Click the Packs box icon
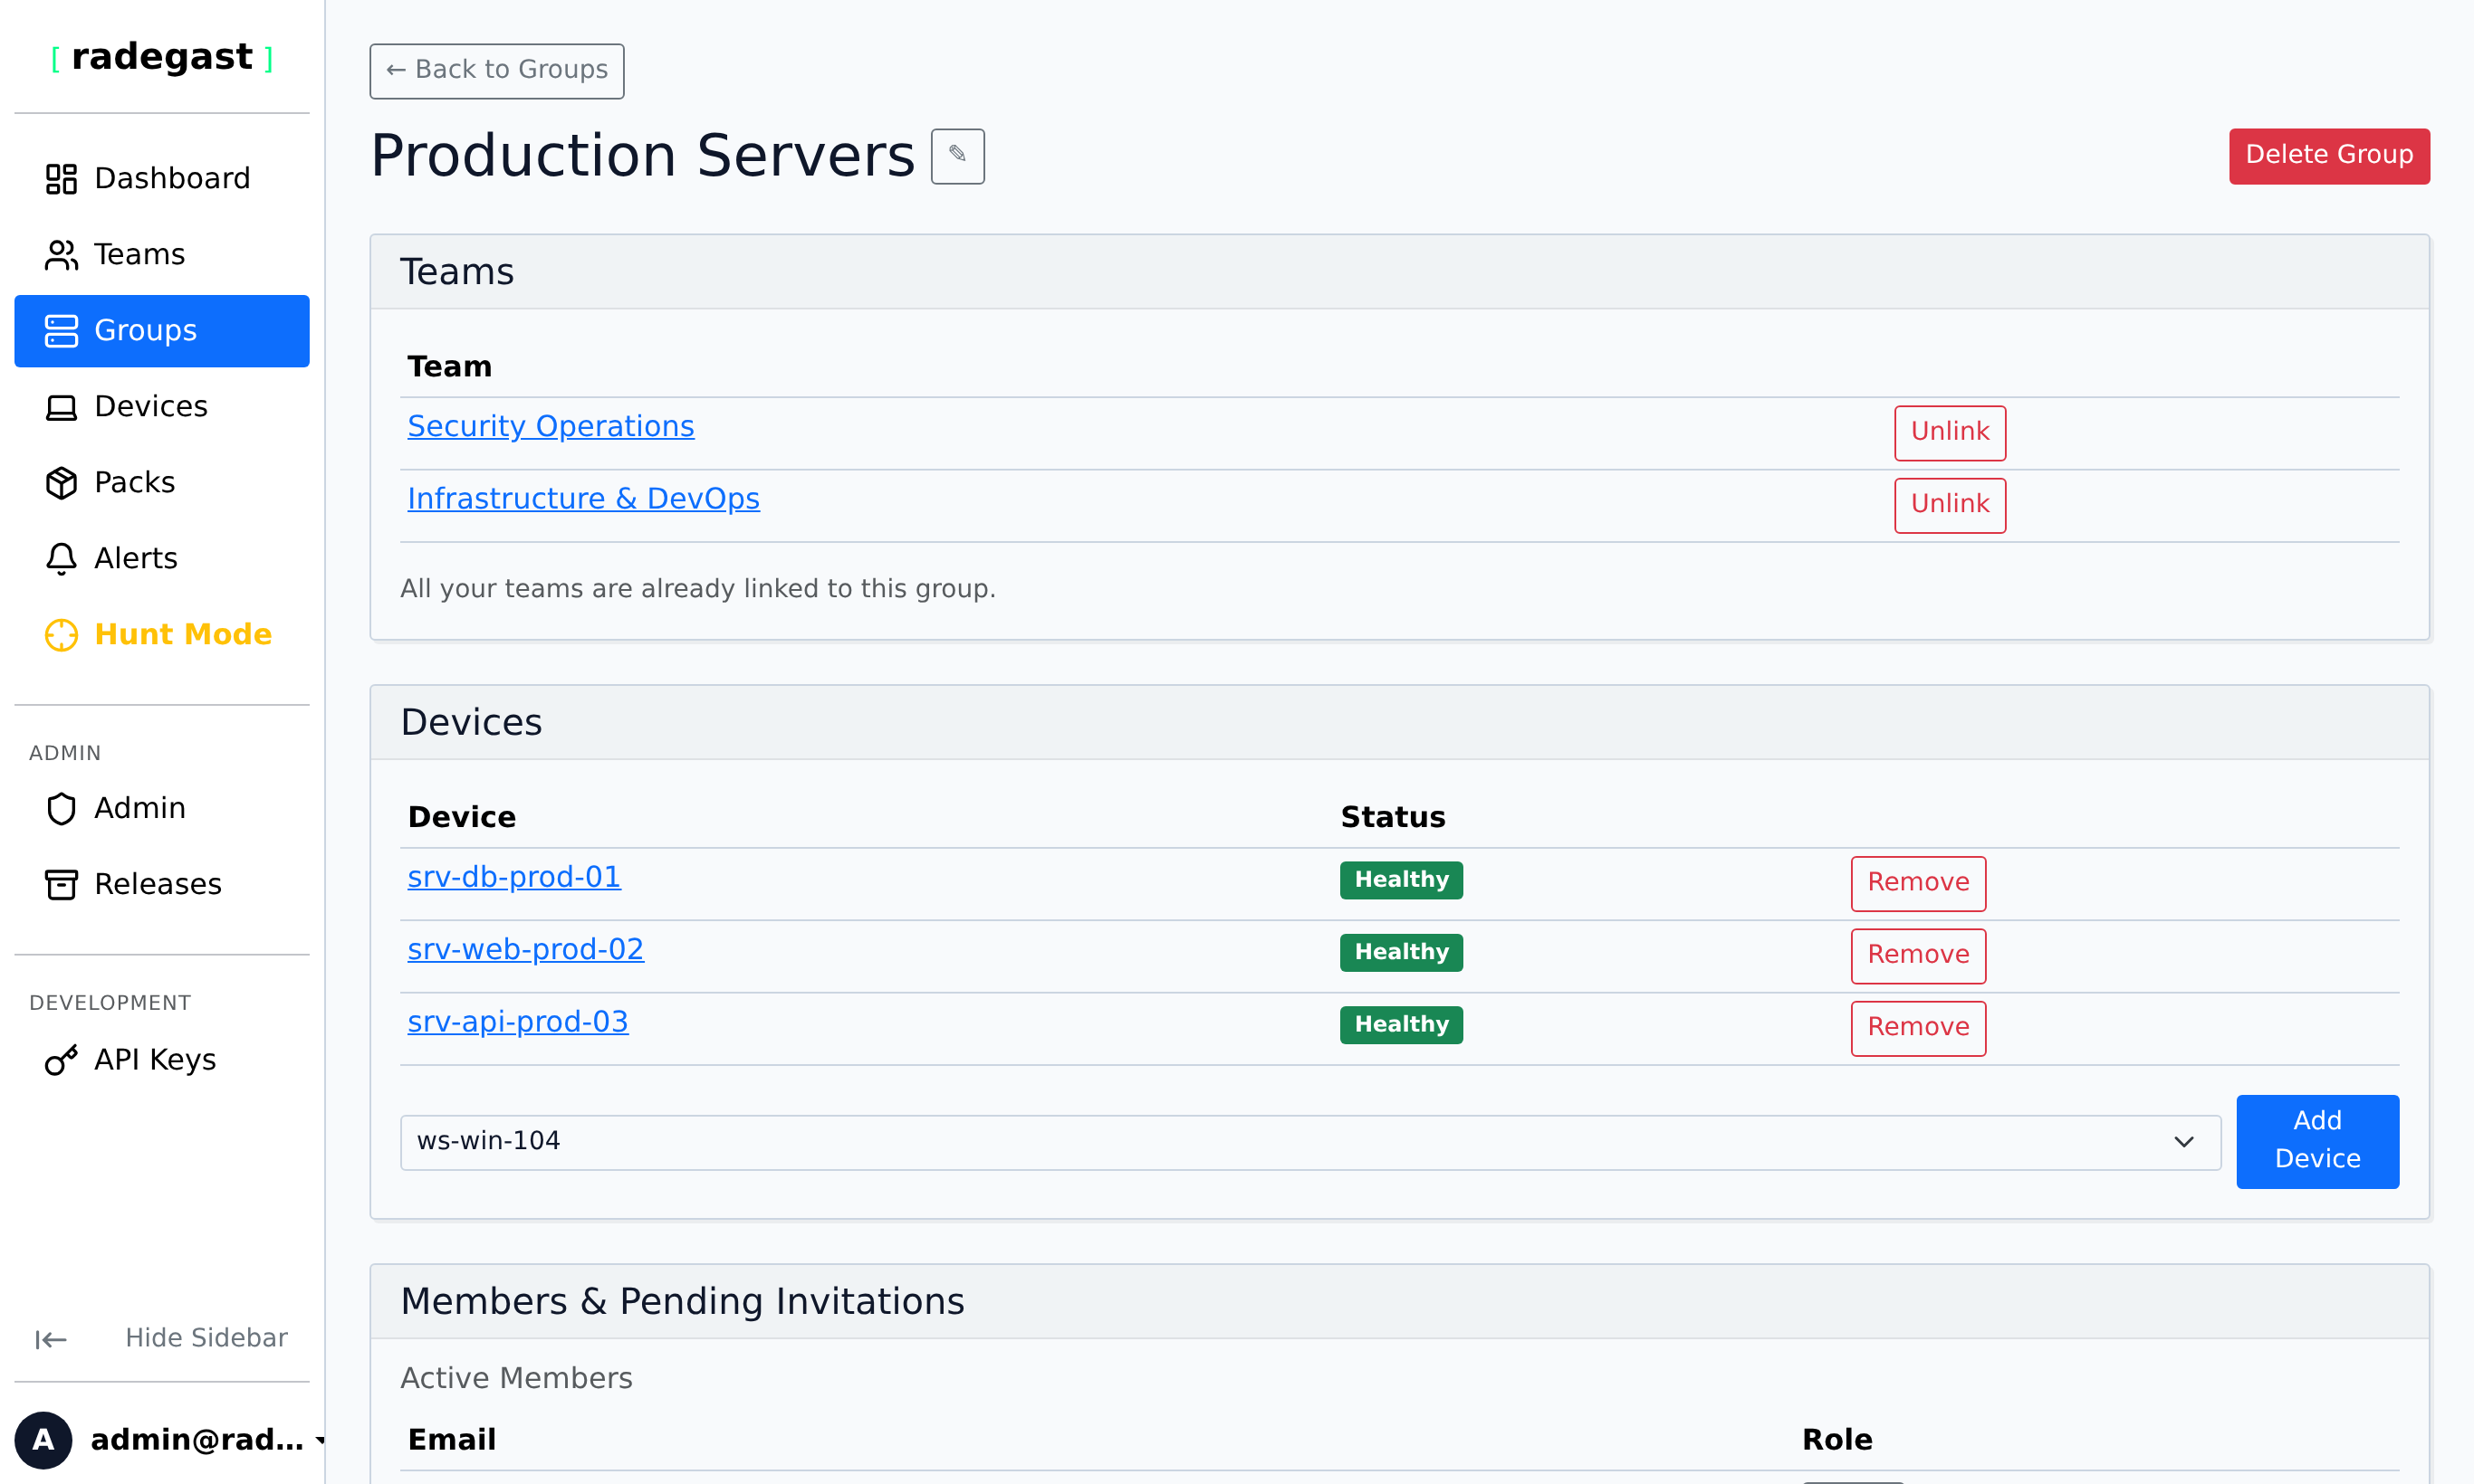Screen dimensions: 2474x1484 (61, 483)
